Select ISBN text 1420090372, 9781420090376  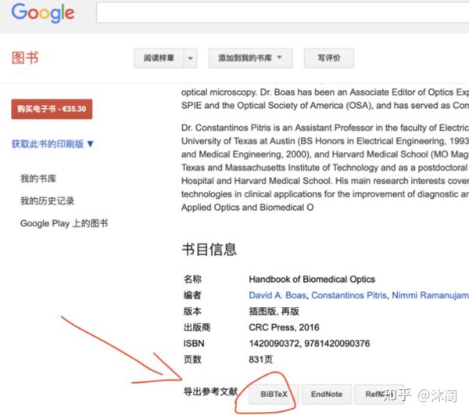tap(310, 344)
